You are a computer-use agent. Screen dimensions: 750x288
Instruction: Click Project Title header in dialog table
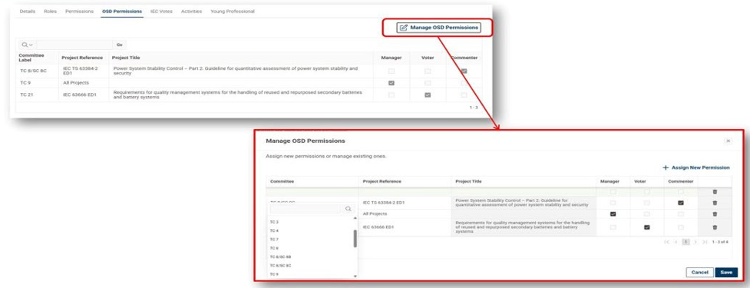468,181
